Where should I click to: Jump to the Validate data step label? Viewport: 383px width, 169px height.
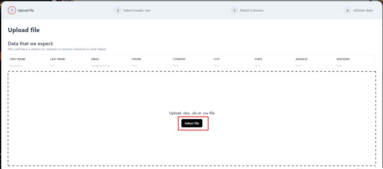pyautogui.click(x=363, y=11)
